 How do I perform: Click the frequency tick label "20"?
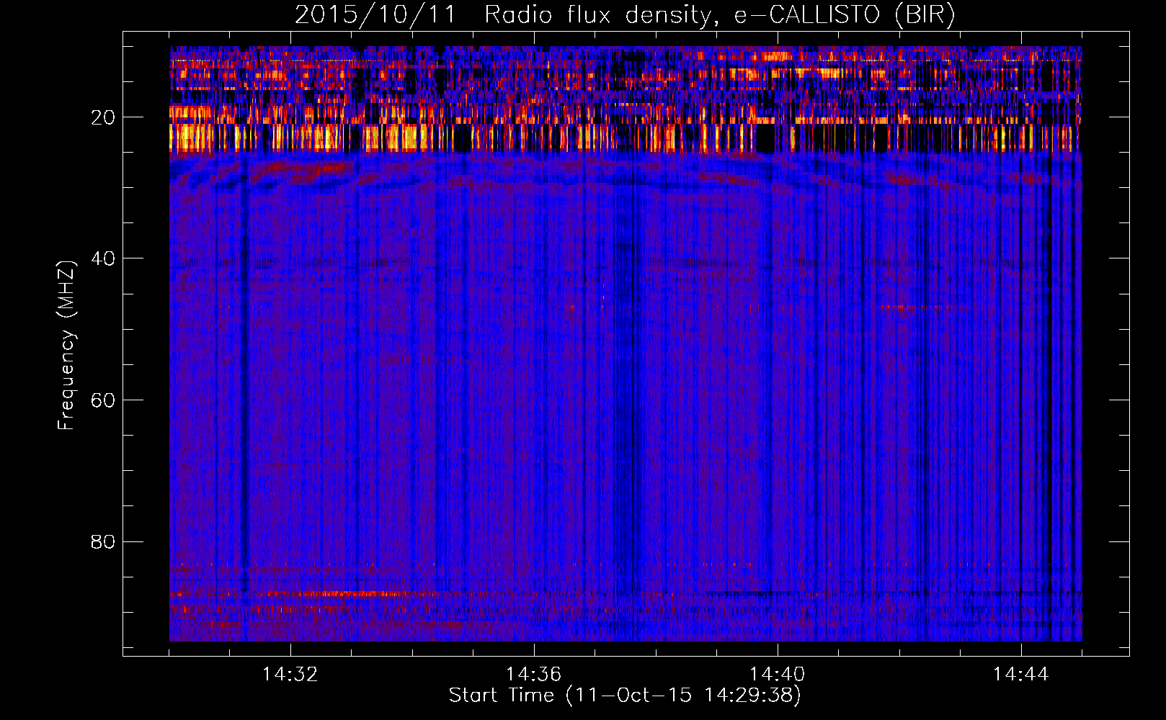coord(103,117)
